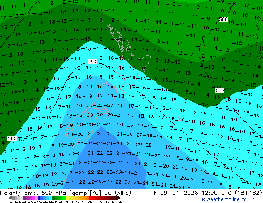
Task: Pick the dark blue swatch in the color scale
Action: tap(39, 198)
